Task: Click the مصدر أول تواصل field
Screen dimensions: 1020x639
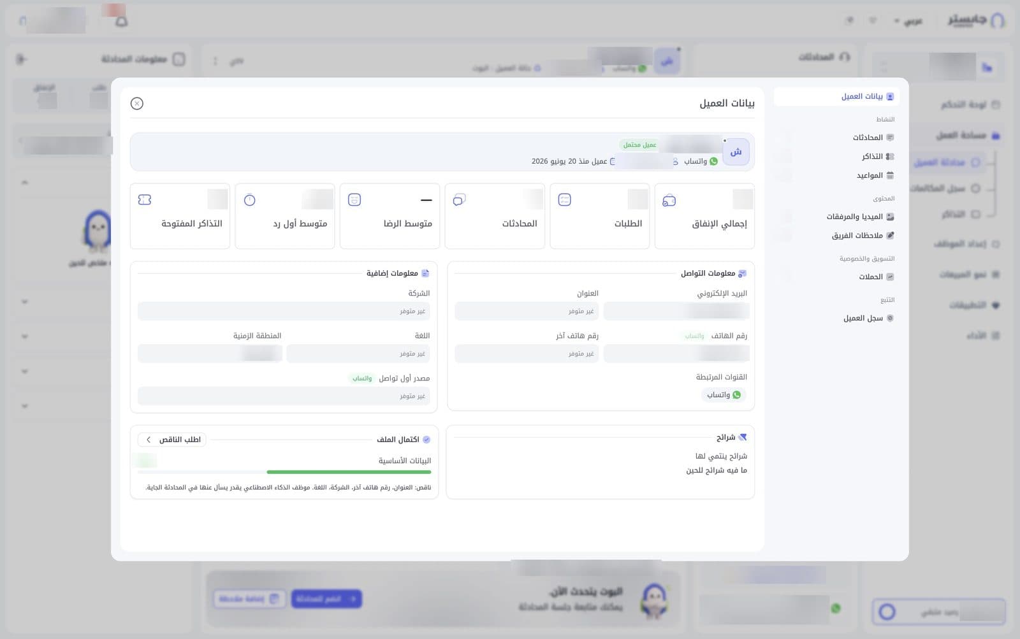Action: [284, 396]
